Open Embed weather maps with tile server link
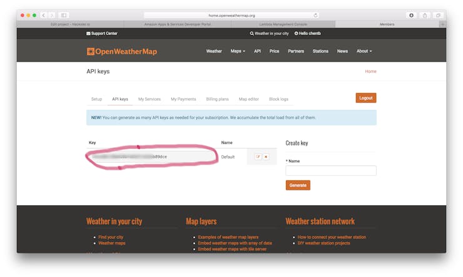Screen dimensions: 463x277 [x=232, y=249]
